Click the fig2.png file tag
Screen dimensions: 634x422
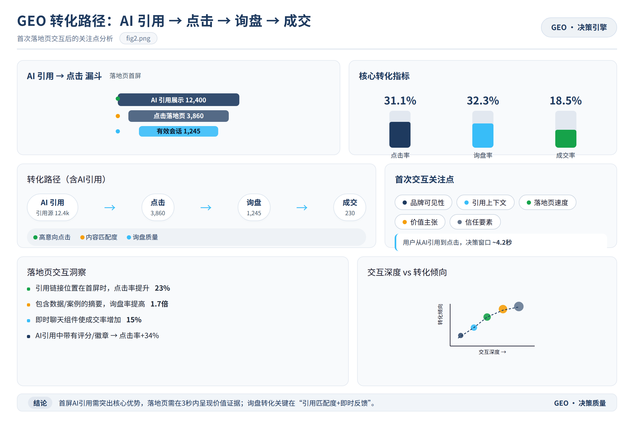(138, 38)
